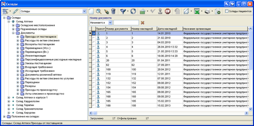Click the wrench icon in title bar
The image size is (254, 126).
(x=226, y=4)
